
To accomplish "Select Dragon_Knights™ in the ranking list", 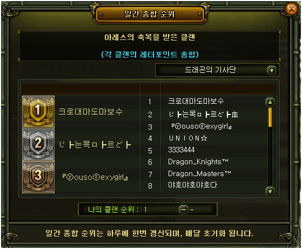I will 198,161.
